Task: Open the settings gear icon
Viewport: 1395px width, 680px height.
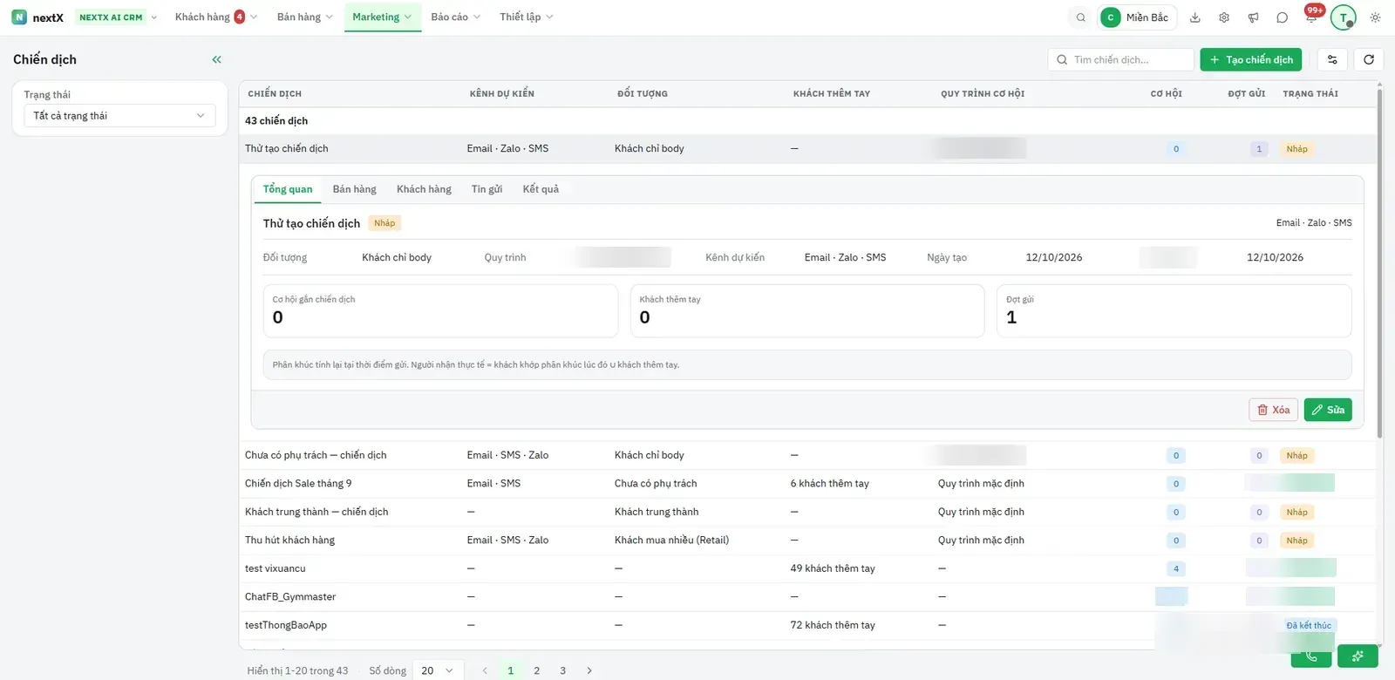Action: [1224, 17]
